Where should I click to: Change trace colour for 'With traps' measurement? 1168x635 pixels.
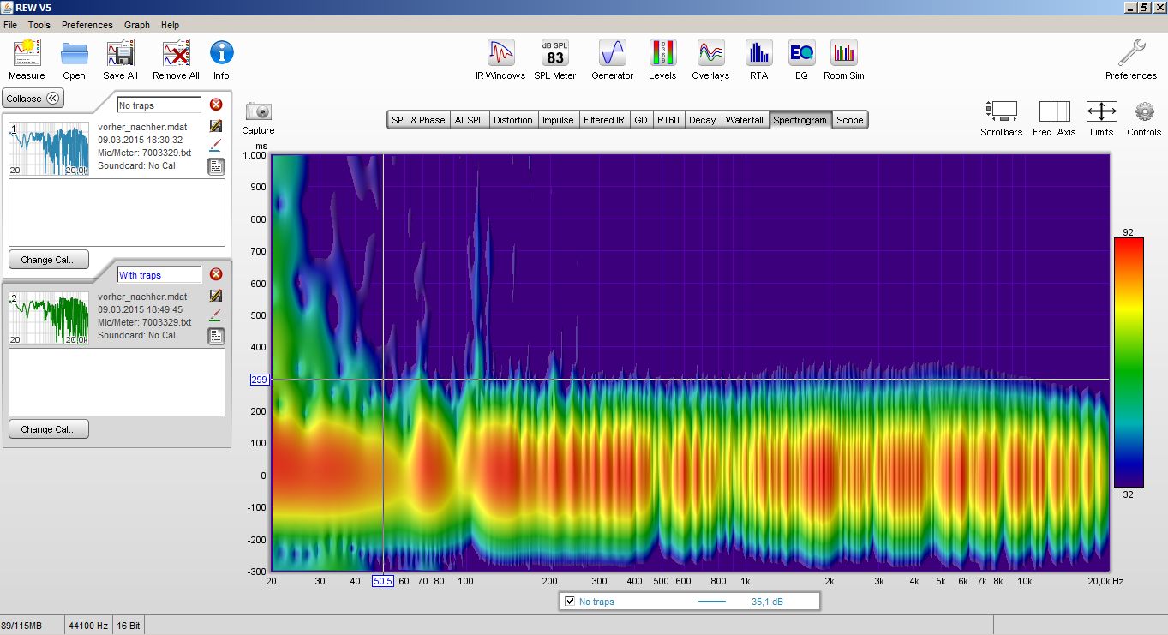(216, 315)
